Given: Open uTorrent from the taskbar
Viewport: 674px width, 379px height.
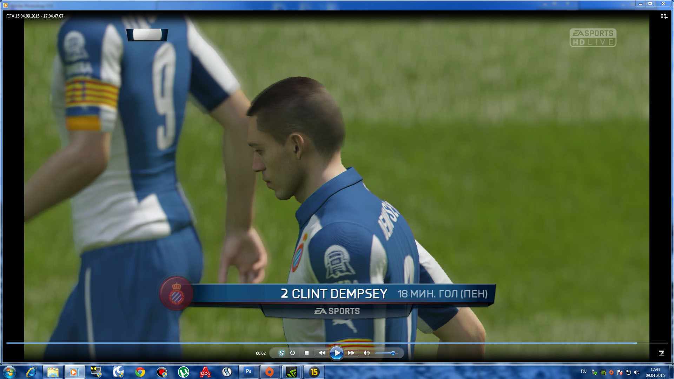Looking at the screenshot, I should 184,372.
